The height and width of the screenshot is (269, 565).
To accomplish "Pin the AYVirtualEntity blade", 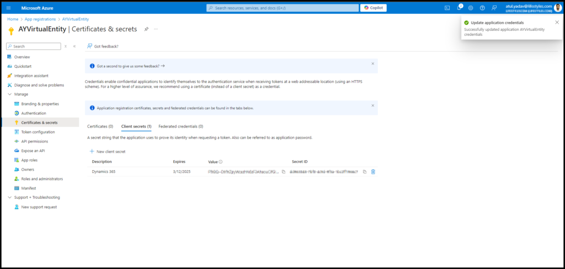I will [146, 29].
